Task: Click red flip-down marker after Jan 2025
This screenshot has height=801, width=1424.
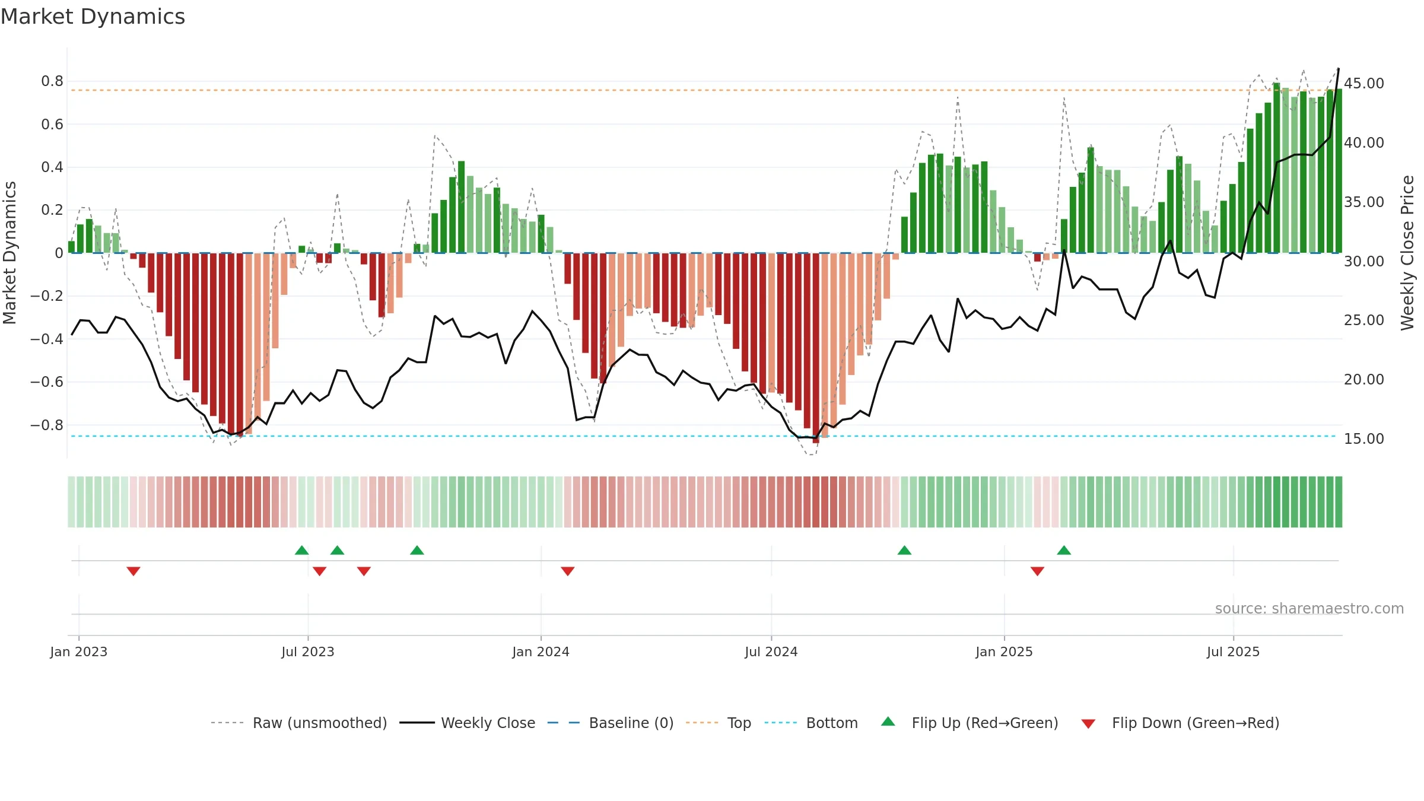Action: tap(1038, 571)
